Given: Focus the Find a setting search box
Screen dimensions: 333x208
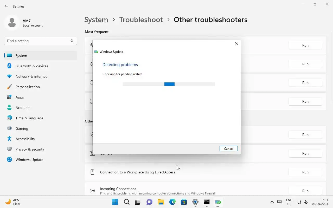Looking at the screenshot, I should [x=41, y=41].
